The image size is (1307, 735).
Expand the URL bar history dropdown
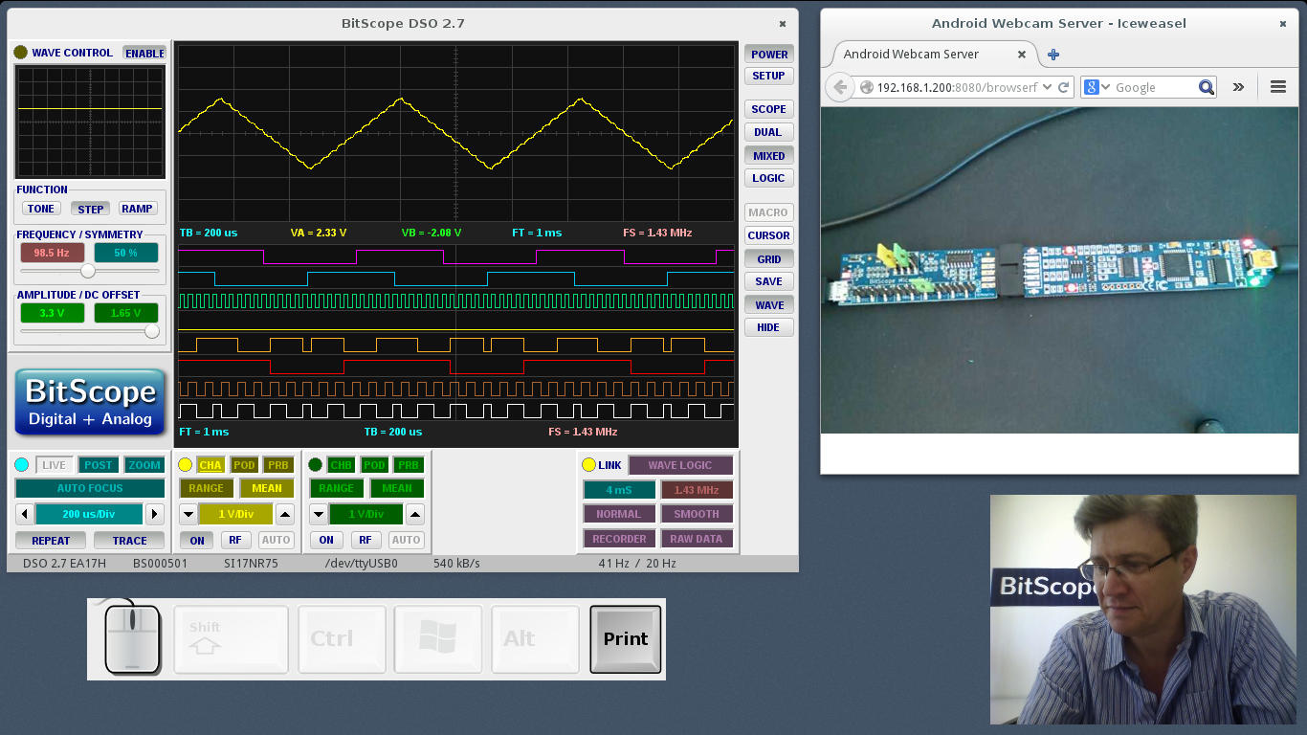(1047, 87)
